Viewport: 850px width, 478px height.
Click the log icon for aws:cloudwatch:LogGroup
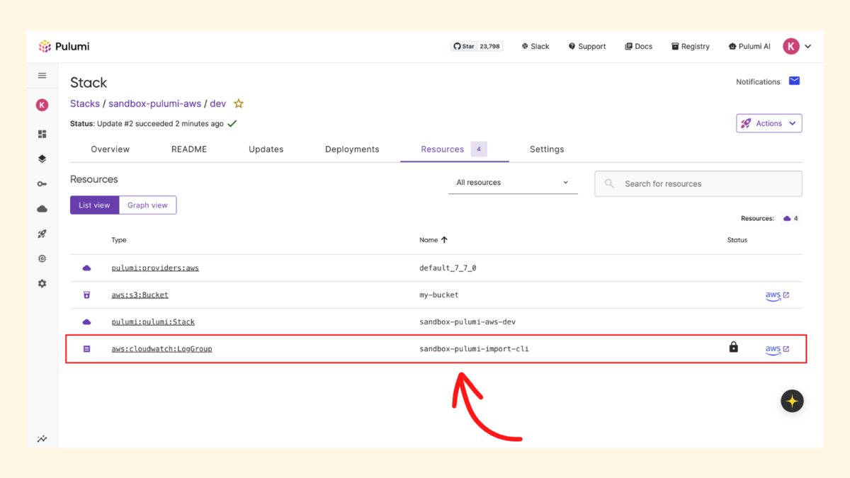[x=87, y=349]
